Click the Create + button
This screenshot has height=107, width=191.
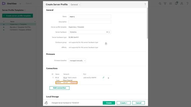click(124, 103)
